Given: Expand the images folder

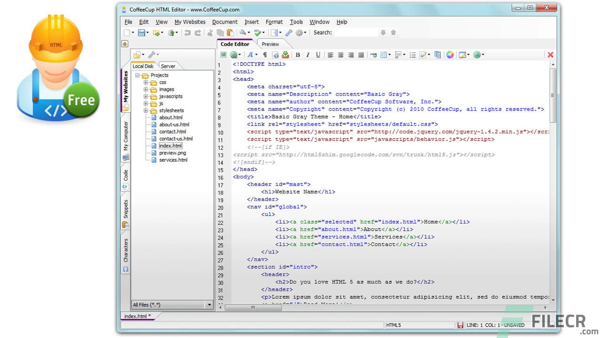Looking at the screenshot, I should pos(146,89).
